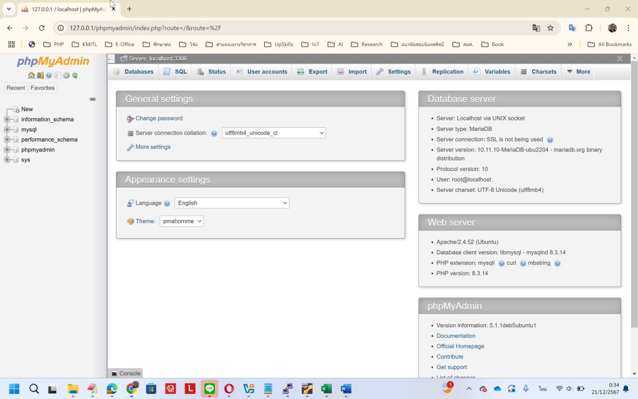Open the Language dropdown
The width and height of the screenshot is (638, 399).
[232, 203]
